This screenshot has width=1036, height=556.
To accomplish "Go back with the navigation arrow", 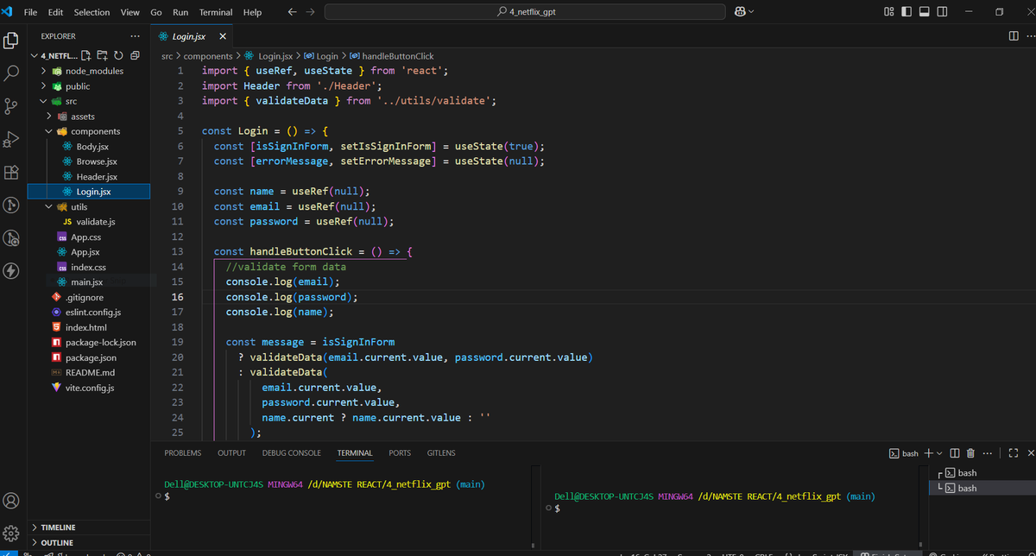I will [292, 12].
